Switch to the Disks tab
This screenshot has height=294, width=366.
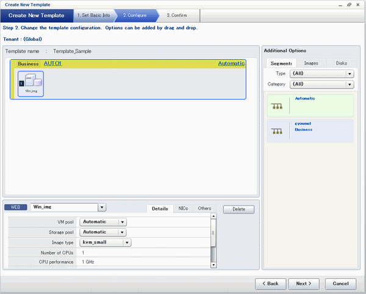click(x=341, y=63)
